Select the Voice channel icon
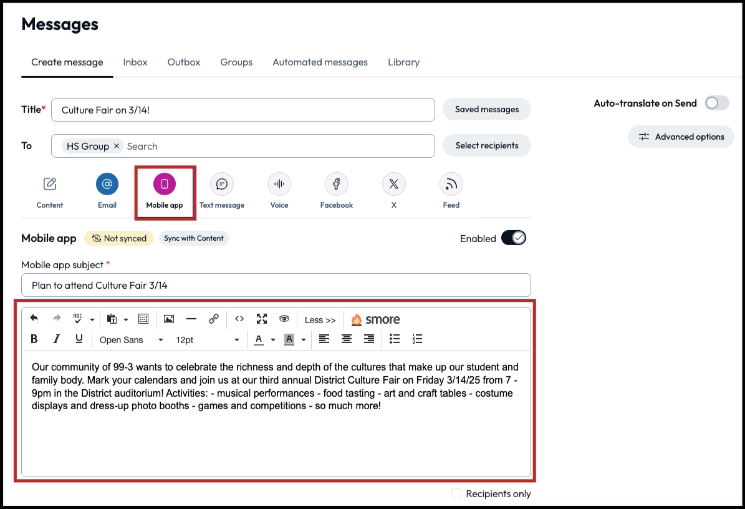Viewport: 745px width, 509px height. (279, 184)
